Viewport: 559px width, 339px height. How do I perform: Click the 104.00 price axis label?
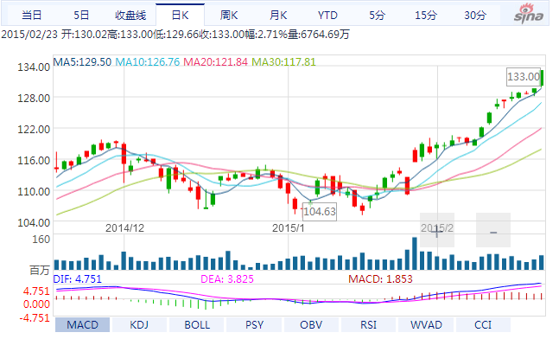point(34,222)
